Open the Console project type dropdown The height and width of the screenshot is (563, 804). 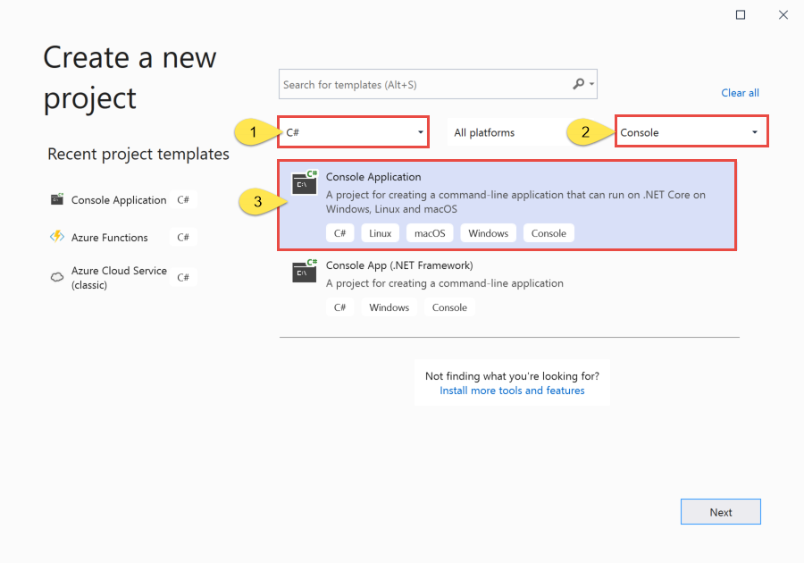(691, 132)
